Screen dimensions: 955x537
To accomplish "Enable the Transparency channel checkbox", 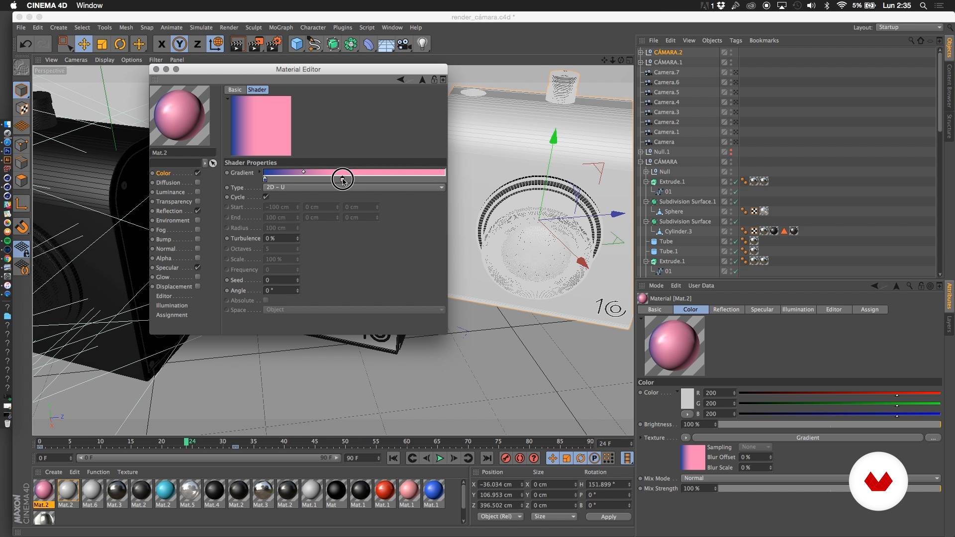I will [197, 201].
